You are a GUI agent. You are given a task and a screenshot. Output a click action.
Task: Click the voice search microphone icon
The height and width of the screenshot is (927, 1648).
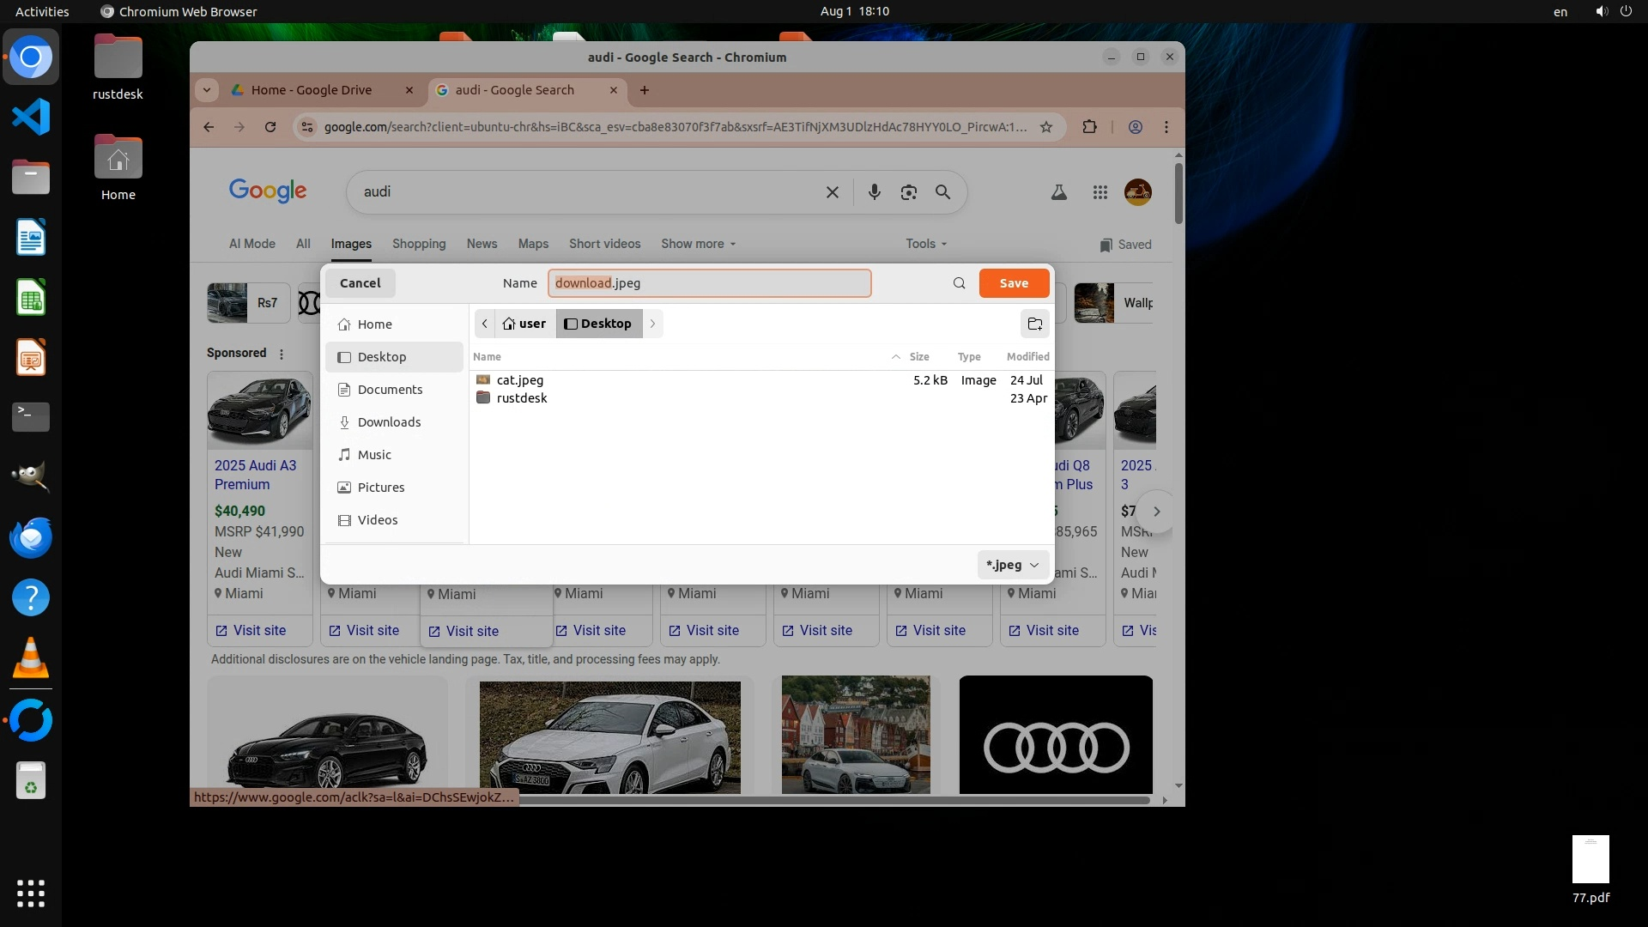pos(874,192)
